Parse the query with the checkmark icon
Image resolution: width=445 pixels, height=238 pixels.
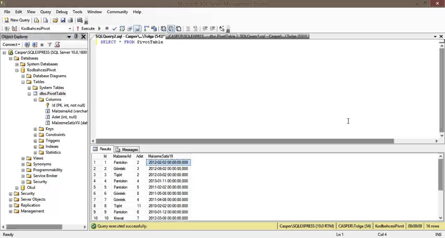(114, 29)
